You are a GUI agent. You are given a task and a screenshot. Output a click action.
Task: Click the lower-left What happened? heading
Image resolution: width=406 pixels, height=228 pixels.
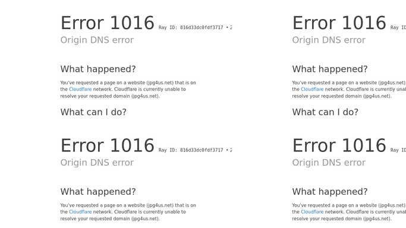point(98,192)
